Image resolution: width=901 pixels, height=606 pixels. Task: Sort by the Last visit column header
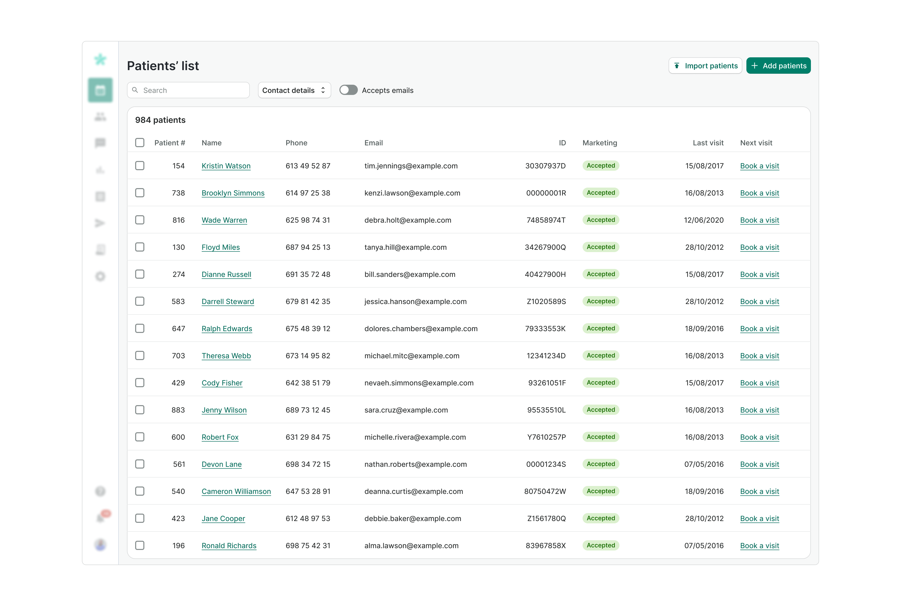[x=708, y=143]
